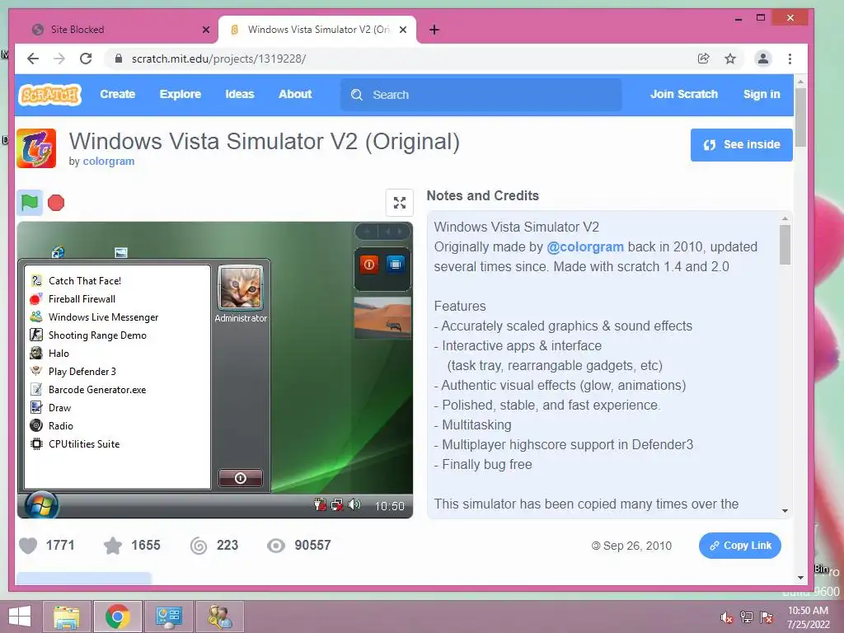This screenshot has width=844, height=633.
Task: Click Sign in
Action: (762, 94)
